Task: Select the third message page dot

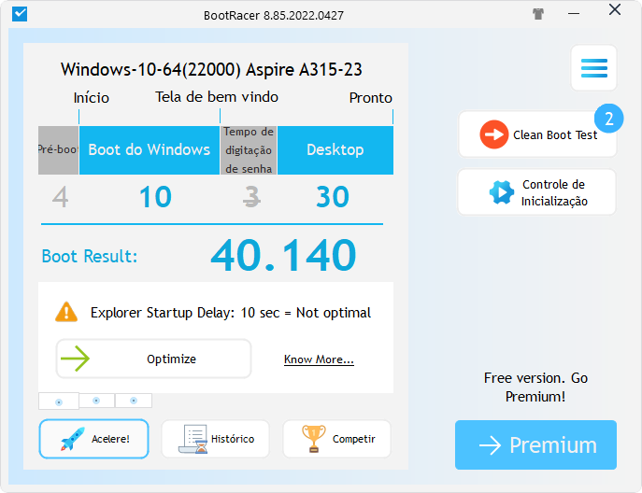Action: pyautogui.click(x=134, y=401)
